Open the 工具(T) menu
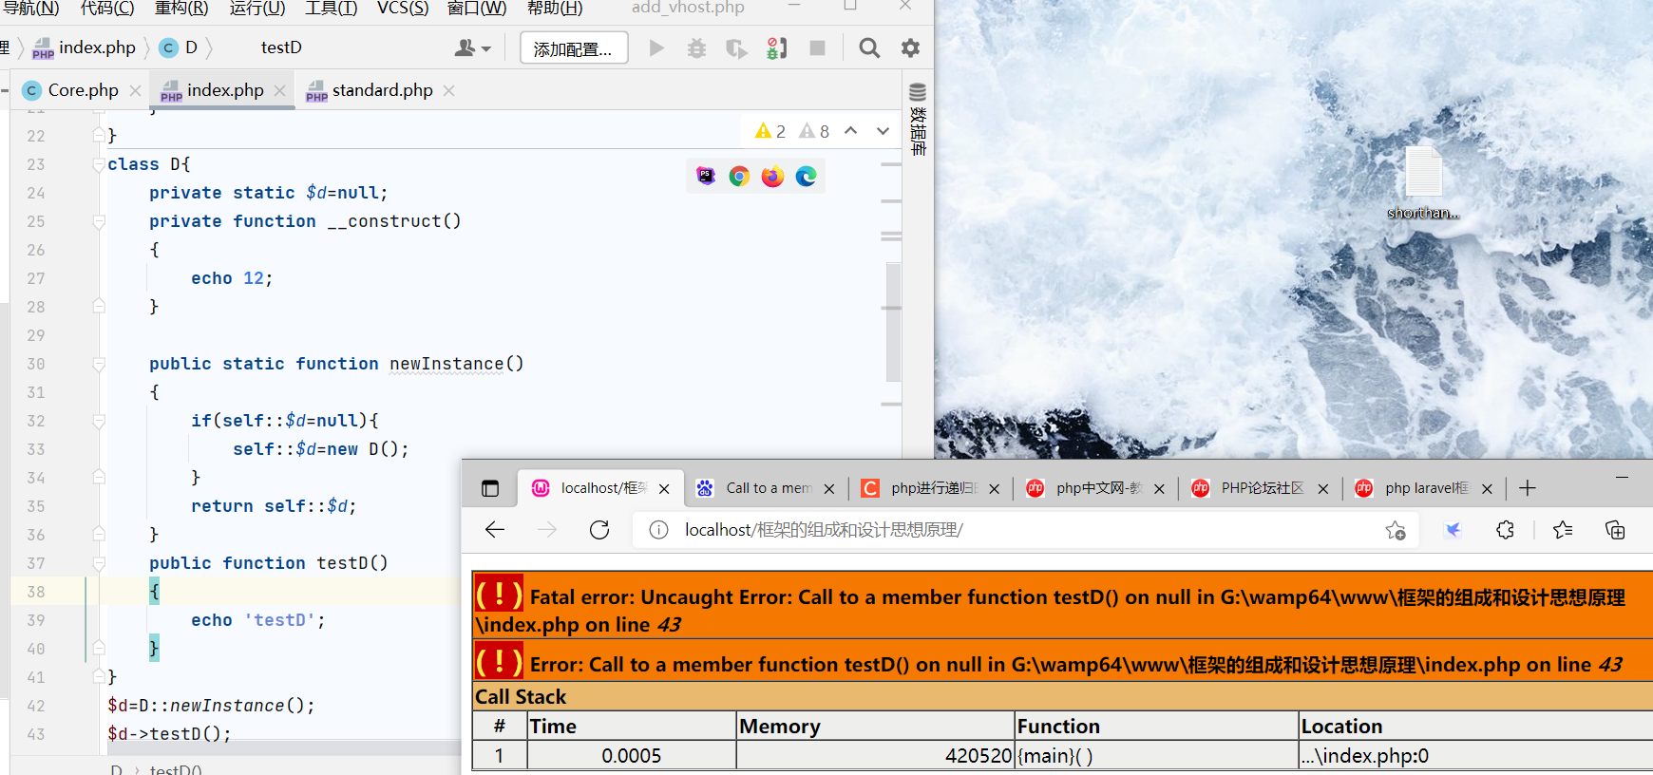Viewport: 1653px width, 775px height. [332, 9]
